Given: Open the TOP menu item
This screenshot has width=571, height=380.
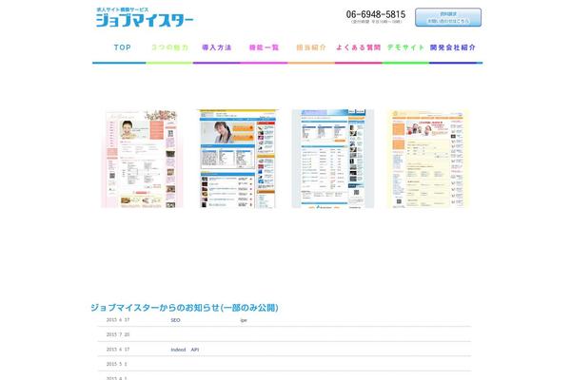Looking at the screenshot, I should tap(122, 47).
